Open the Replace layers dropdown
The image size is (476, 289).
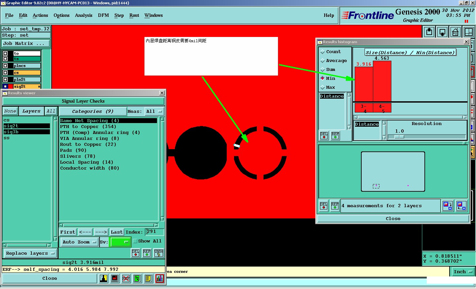coord(30,253)
